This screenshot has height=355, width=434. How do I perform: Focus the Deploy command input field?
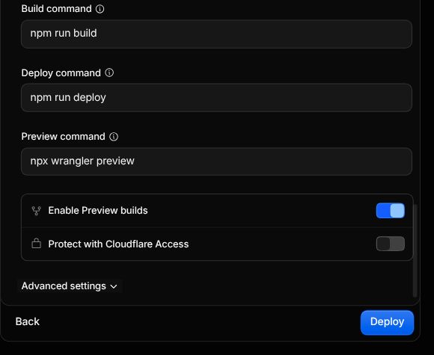pyautogui.click(x=216, y=98)
